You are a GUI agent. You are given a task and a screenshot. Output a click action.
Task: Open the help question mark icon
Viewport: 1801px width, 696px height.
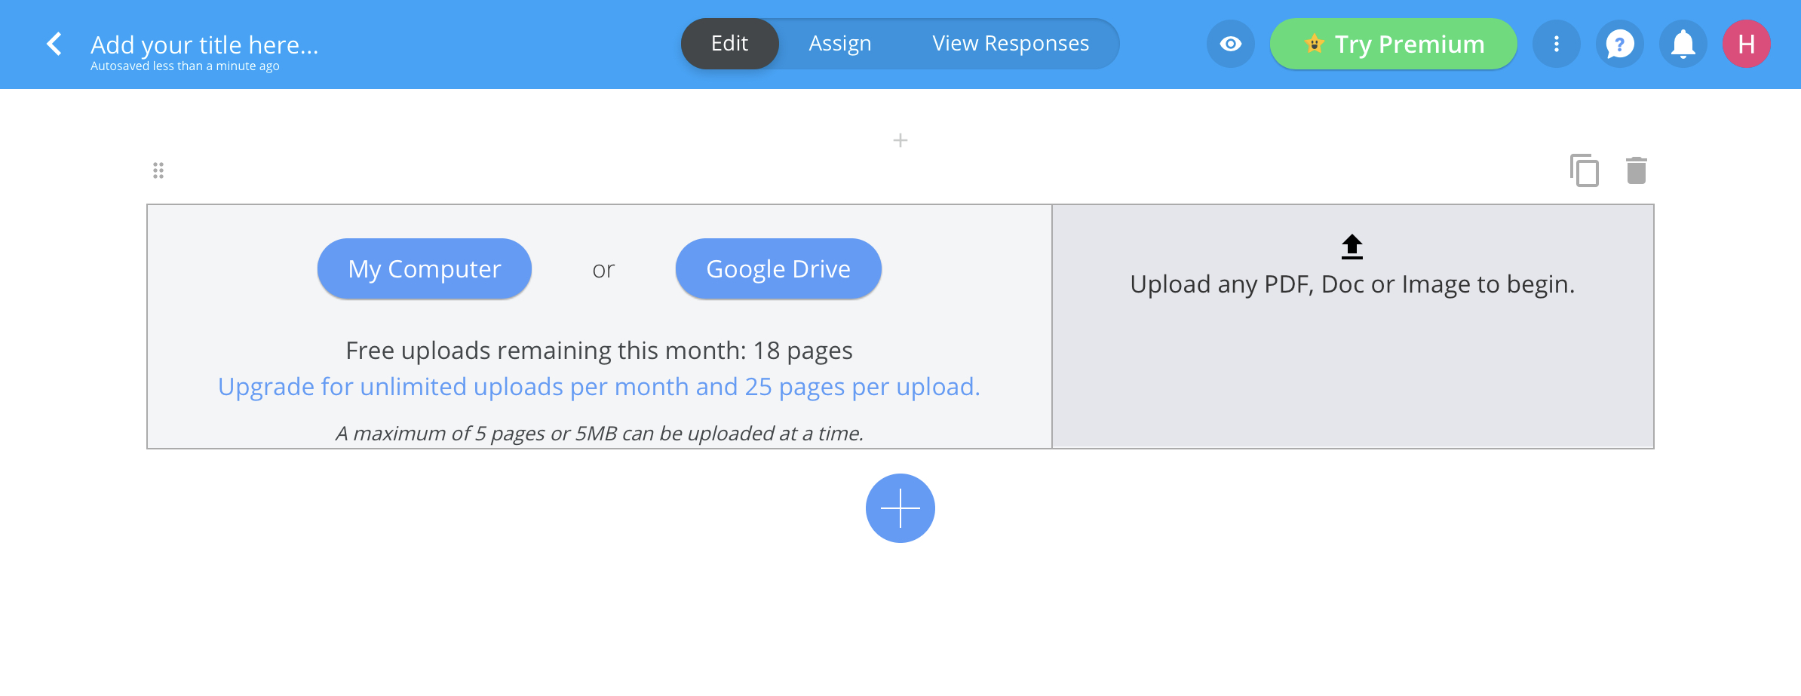click(1619, 44)
